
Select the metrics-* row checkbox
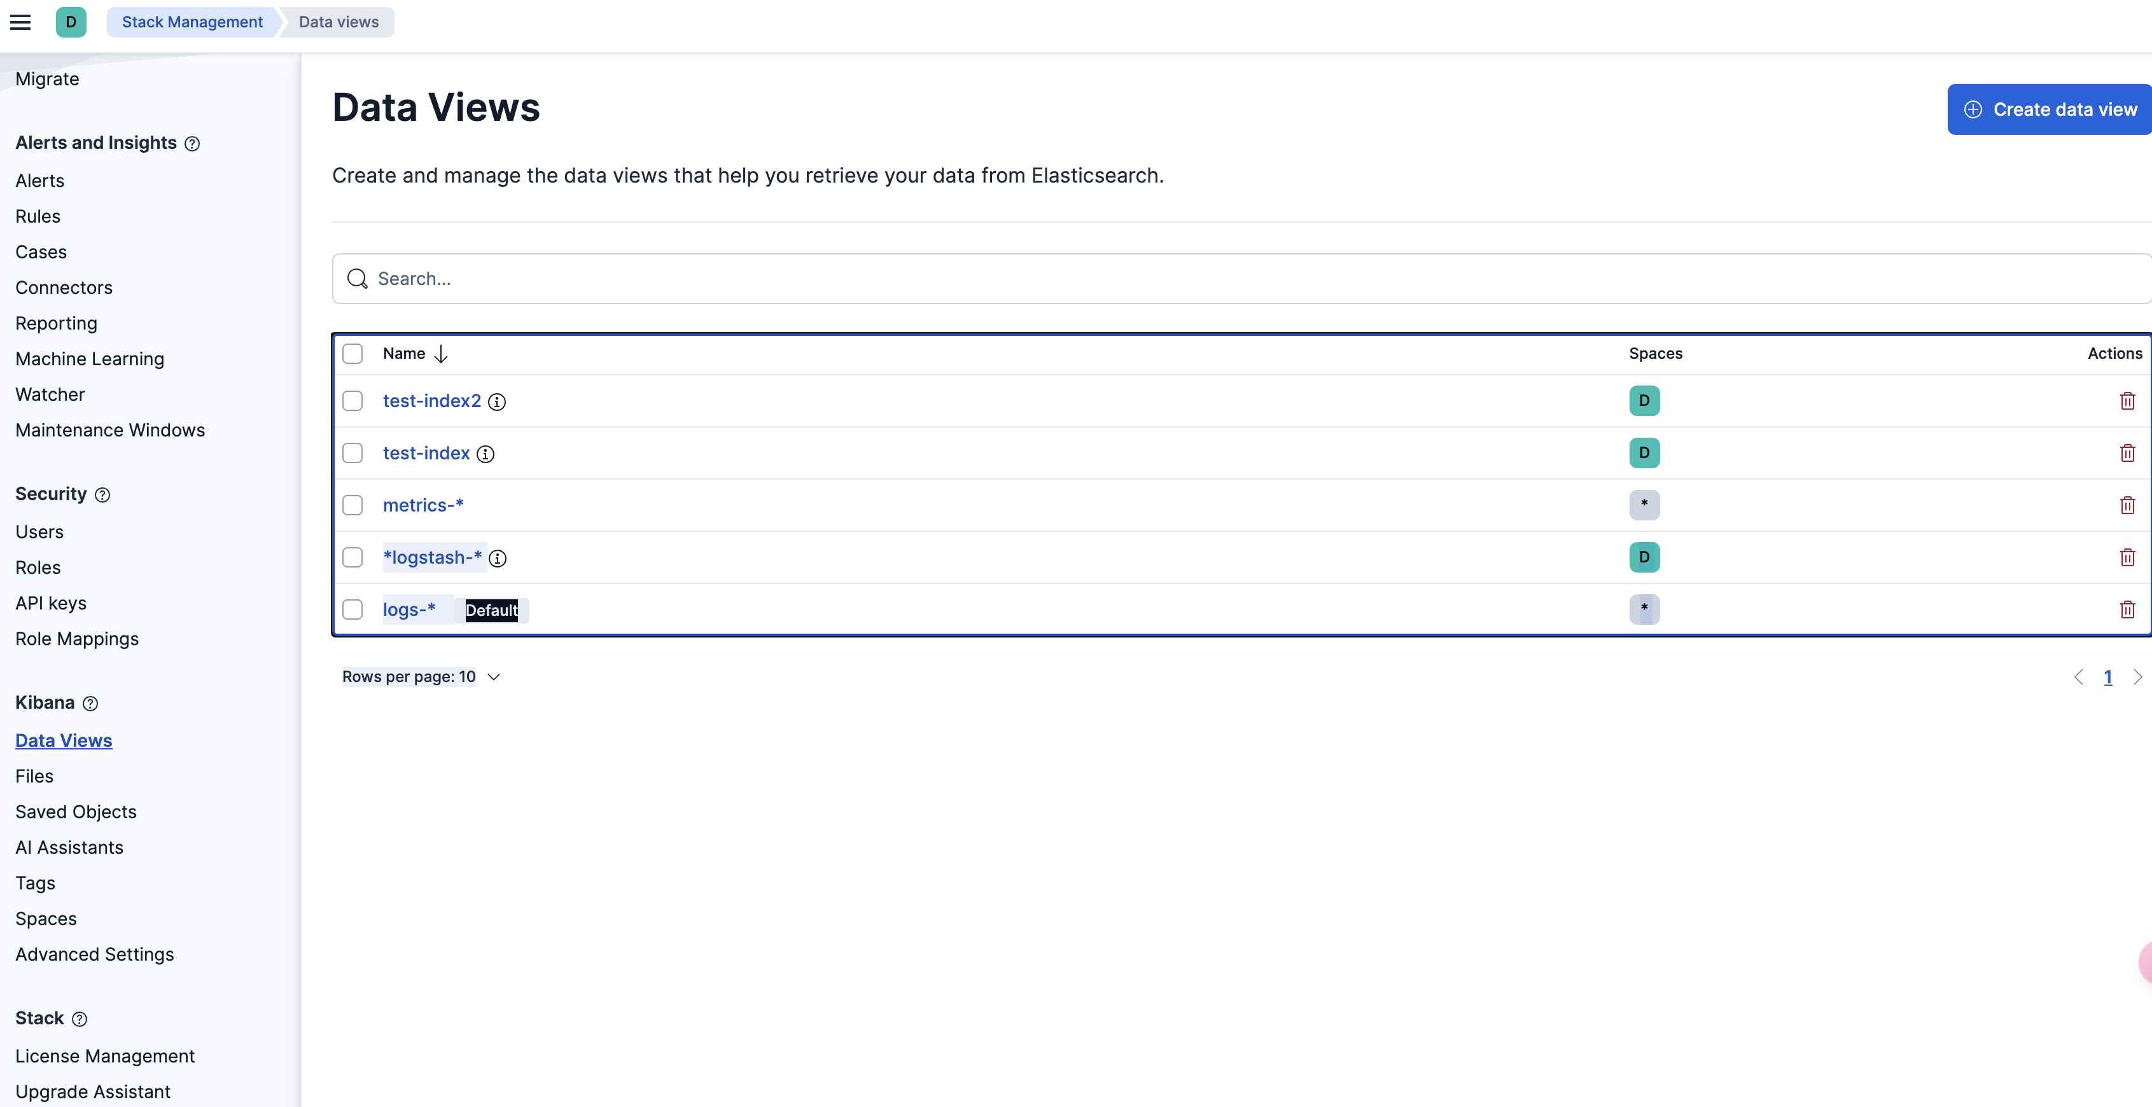tap(353, 505)
